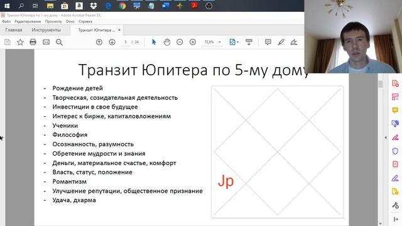Click the text "Философия"
This screenshot has width=402, height=226.
[x=70, y=135]
